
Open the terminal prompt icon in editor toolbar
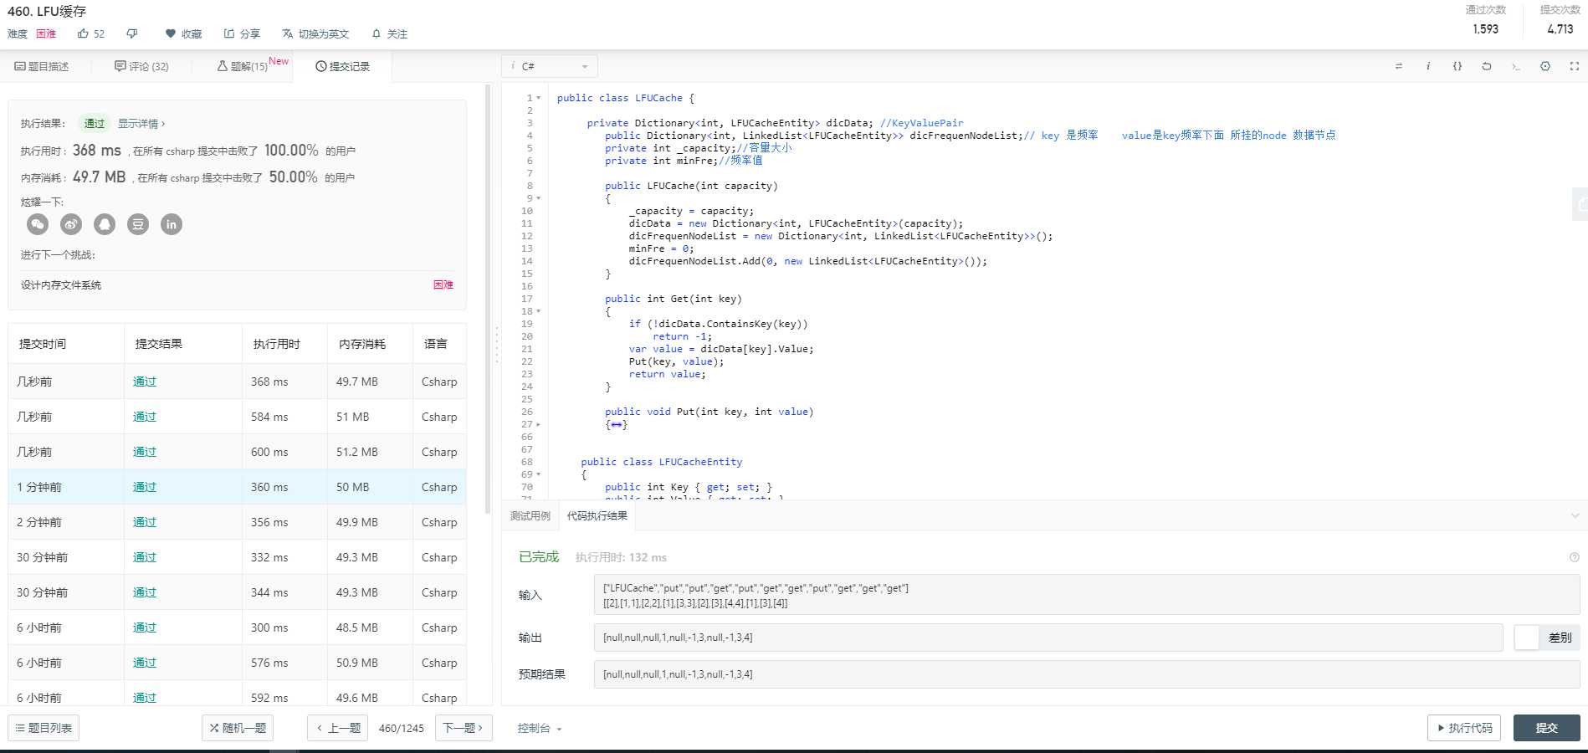(1516, 66)
